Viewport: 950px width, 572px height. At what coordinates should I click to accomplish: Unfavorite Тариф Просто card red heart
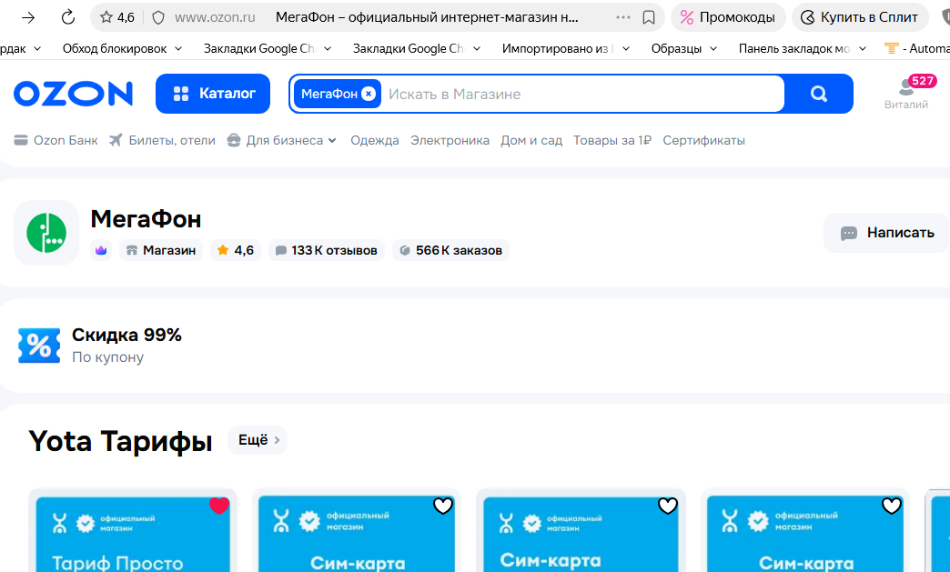point(219,506)
